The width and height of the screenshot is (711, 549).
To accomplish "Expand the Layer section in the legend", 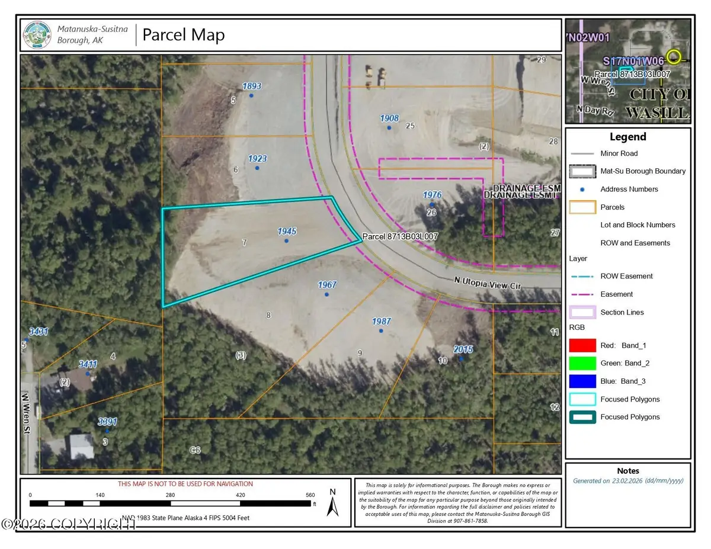I will pos(578,258).
